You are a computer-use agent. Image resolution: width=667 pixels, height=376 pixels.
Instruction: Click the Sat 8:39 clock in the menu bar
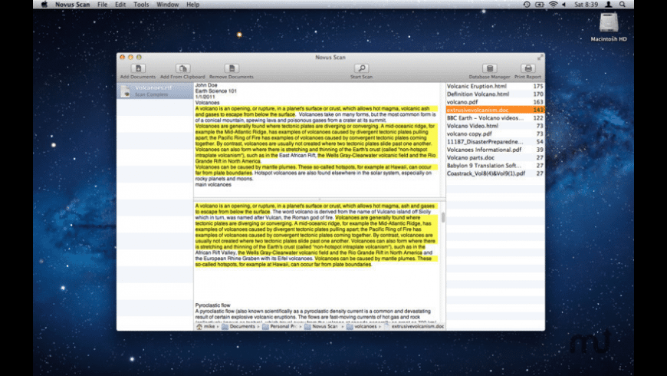[586, 5]
